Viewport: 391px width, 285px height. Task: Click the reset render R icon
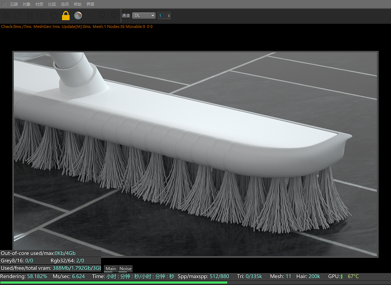pyautogui.click(x=41, y=16)
